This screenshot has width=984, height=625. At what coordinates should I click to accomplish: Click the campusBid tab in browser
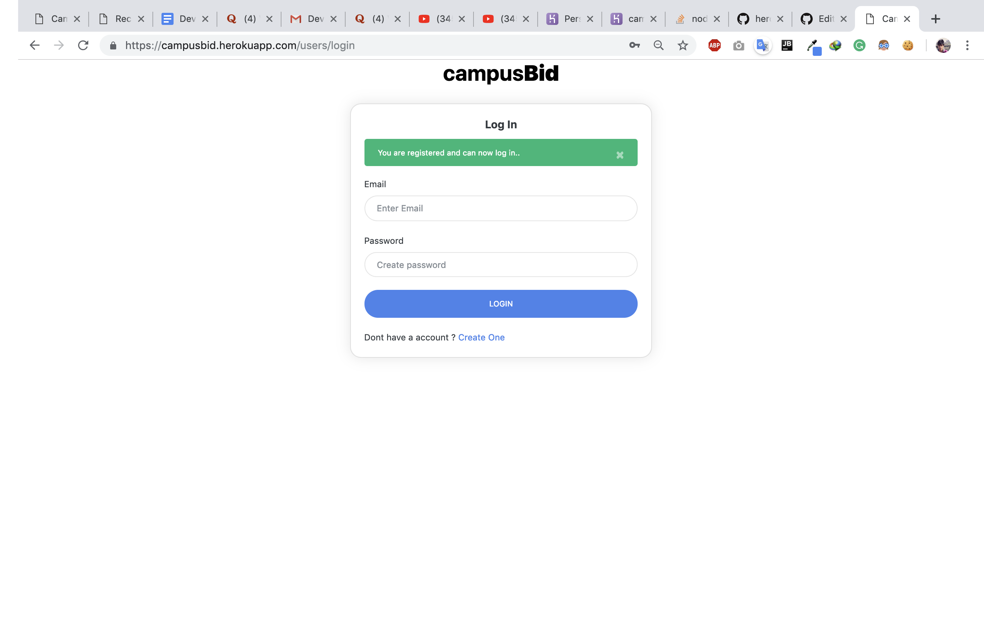click(x=886, y=18)
